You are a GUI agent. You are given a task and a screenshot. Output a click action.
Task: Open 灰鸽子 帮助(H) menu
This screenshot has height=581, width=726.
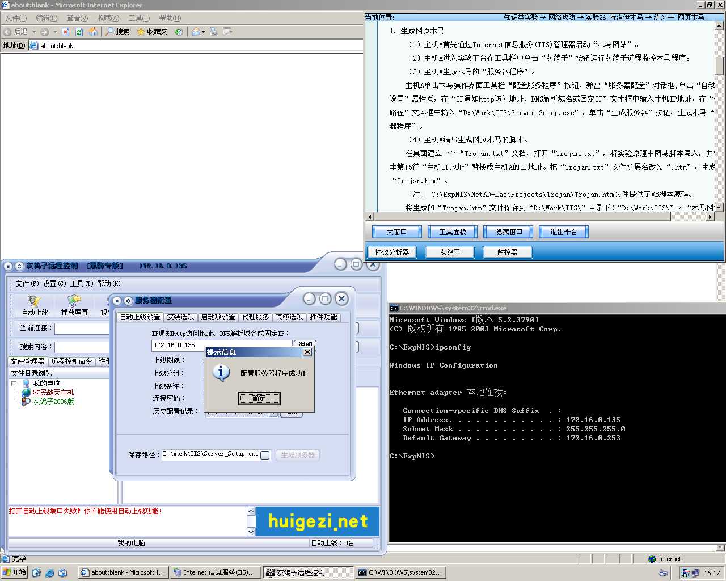click(x=109, y=284)
